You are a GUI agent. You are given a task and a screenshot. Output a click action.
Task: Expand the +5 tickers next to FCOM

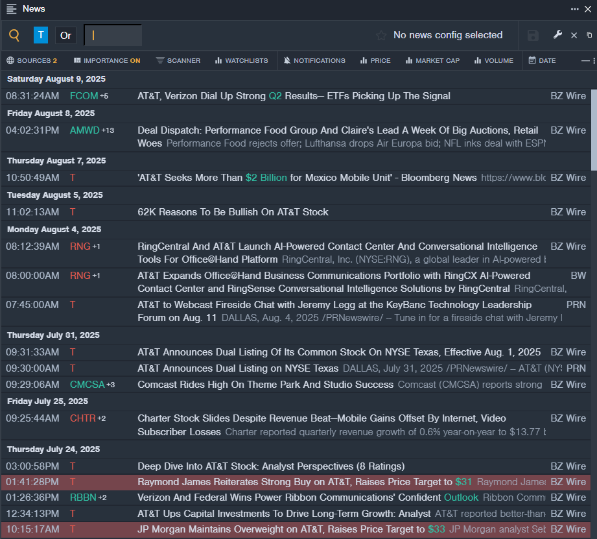click(104, 97)
